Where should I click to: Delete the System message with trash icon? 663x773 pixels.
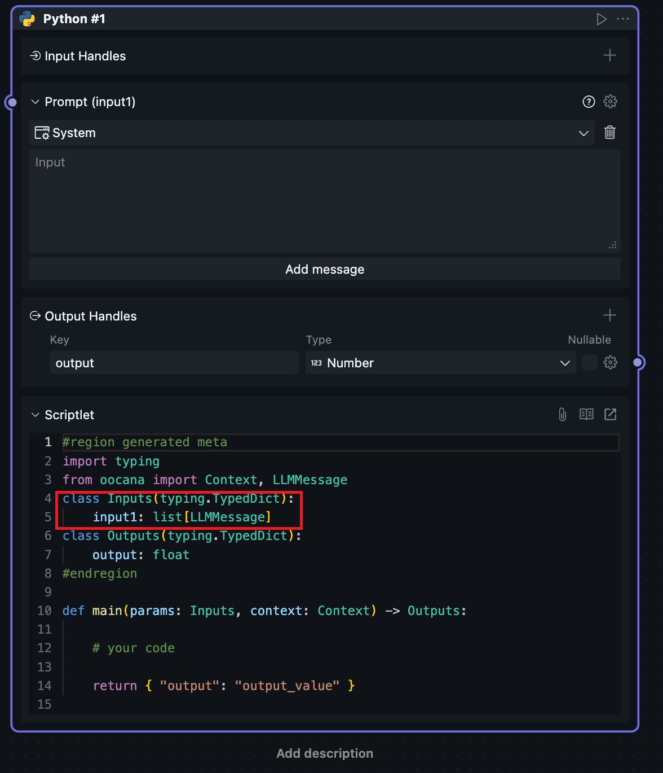pos(609,133)
